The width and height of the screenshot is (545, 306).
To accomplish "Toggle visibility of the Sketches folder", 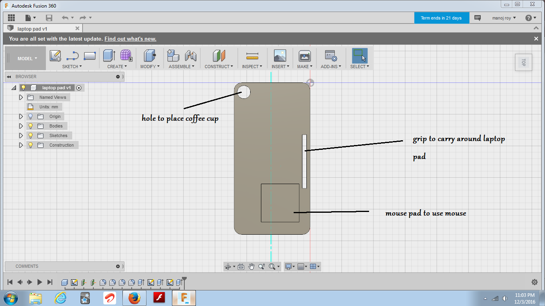I will (x=30, y=135).
